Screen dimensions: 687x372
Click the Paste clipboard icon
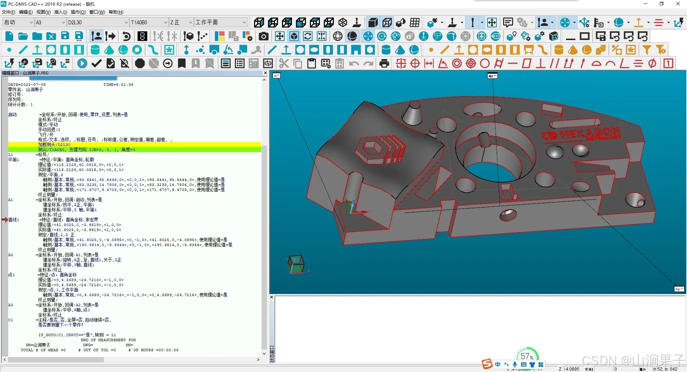coord(312,64)
